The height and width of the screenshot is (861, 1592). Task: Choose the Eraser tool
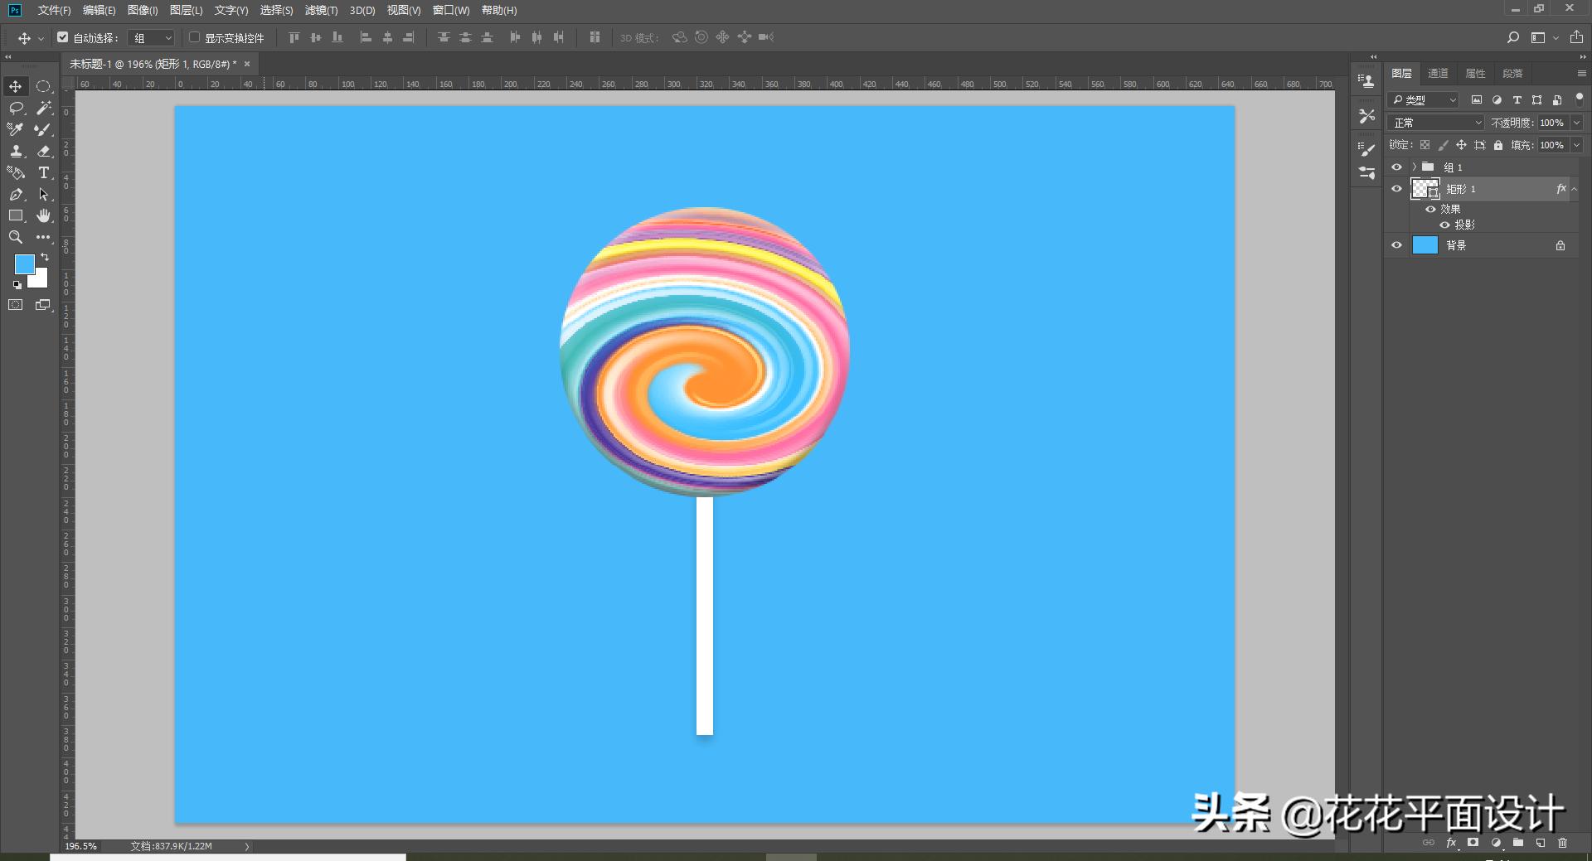tap(44, 151)
